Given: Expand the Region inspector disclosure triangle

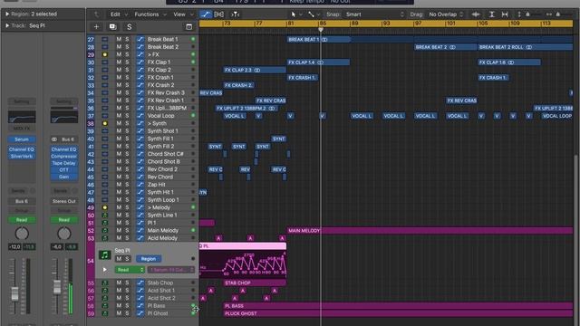Looking at the screenshot, I should click(x=7, y=14).
